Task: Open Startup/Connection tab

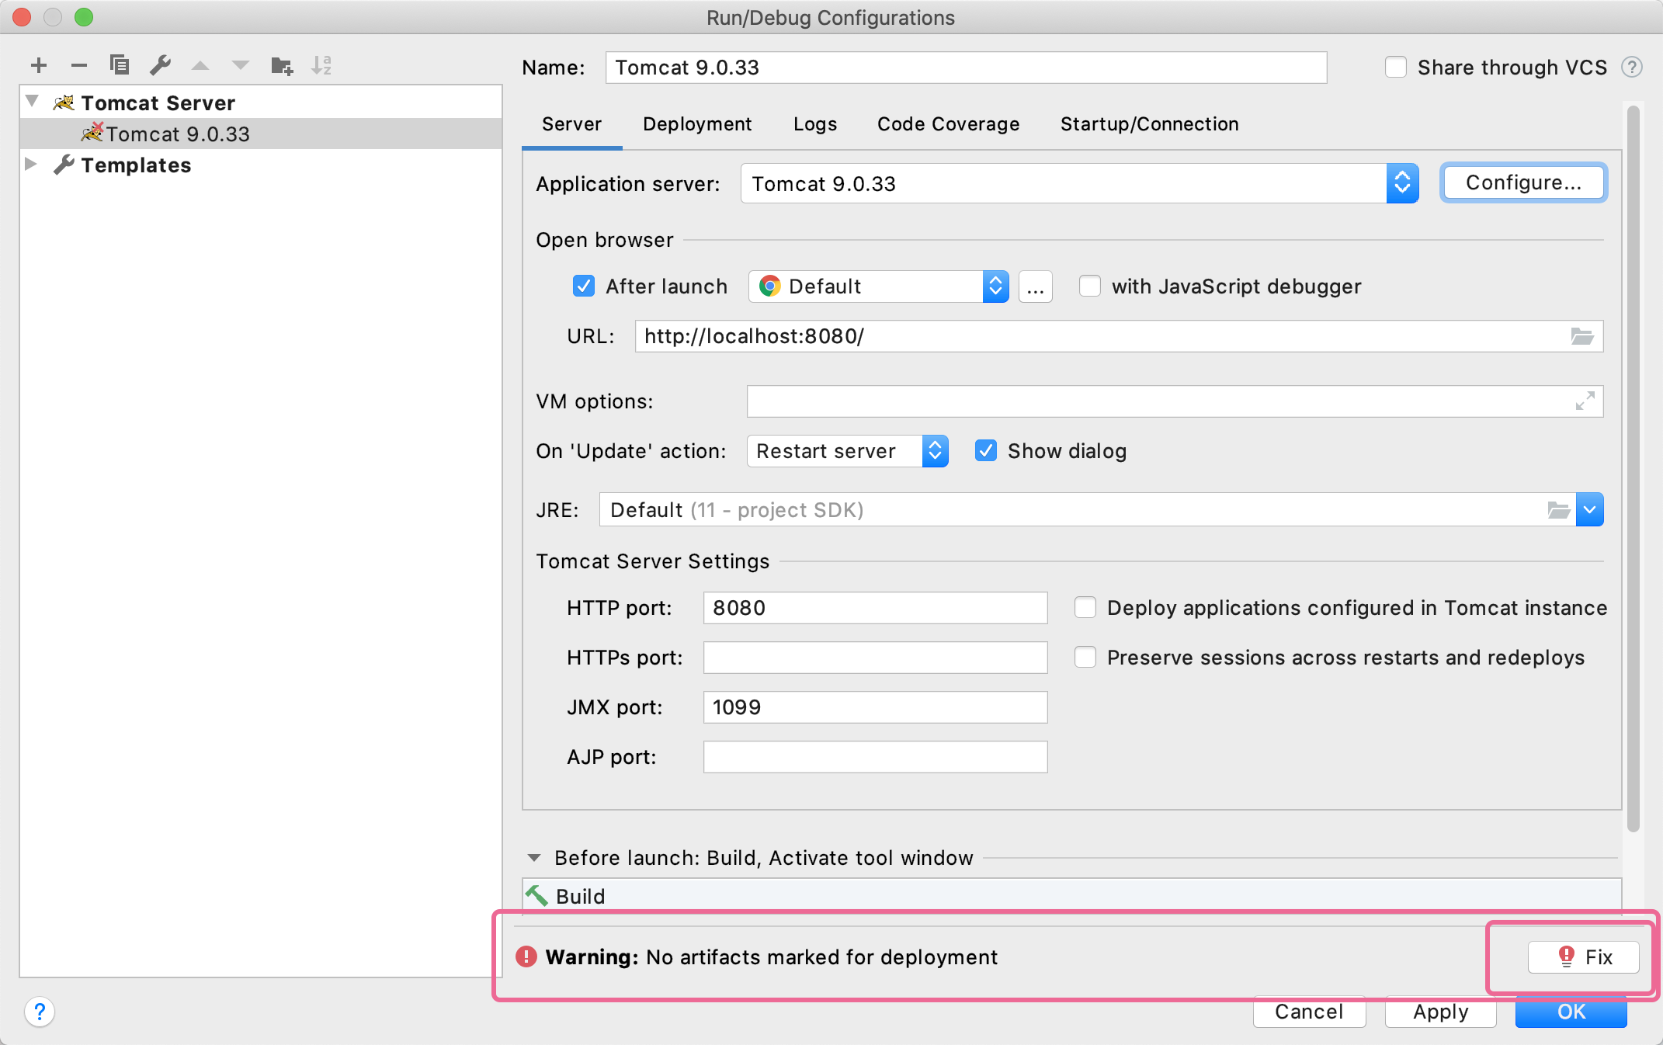Action: (x=1150, y=124)
